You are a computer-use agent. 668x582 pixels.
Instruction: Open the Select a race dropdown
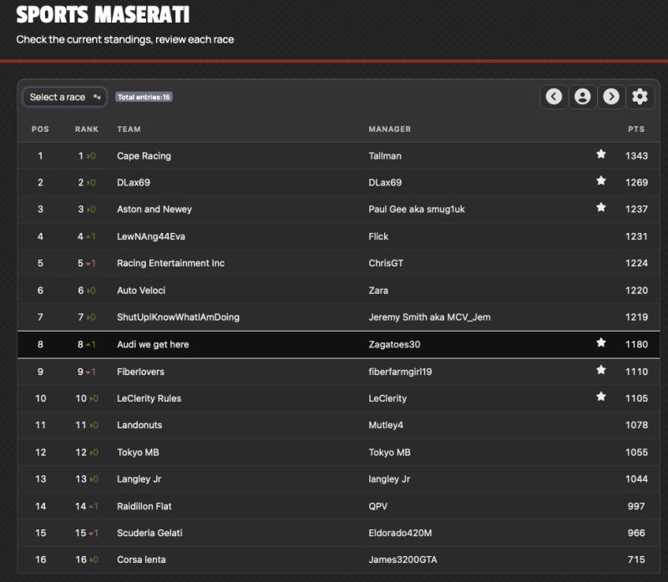point(65,97)
